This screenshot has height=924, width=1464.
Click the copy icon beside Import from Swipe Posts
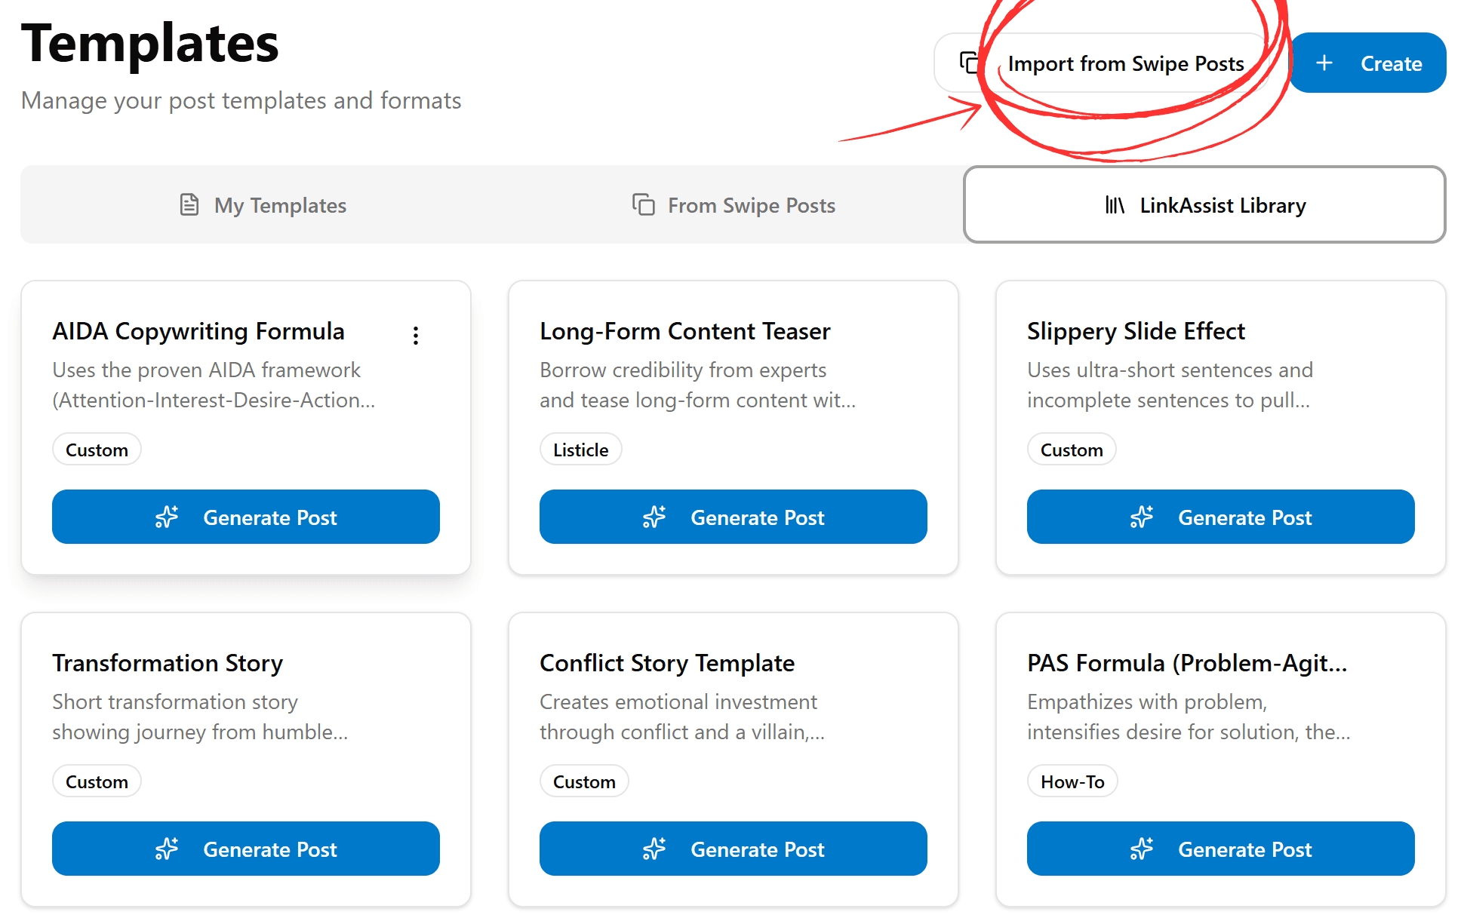pyautogui.click(x=969, y=63)
